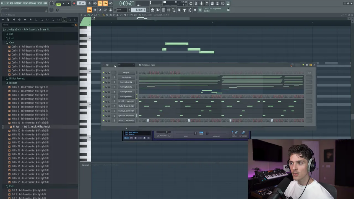Image resolution: width=354 pixels, height=199 pixels.
Task: Open the OPTIONS menu
Action: tap(32, 3)
